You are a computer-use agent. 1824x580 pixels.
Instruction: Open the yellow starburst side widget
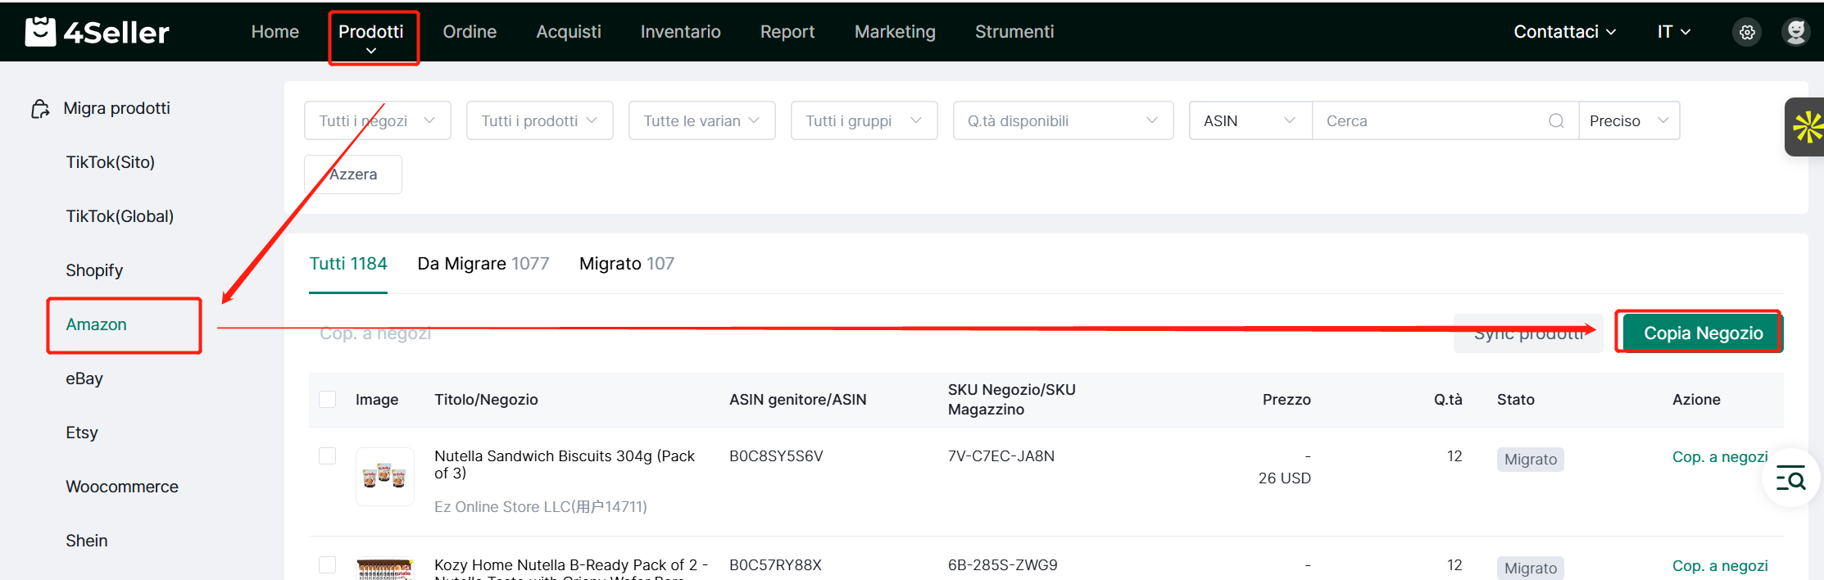click(1807, 127)
